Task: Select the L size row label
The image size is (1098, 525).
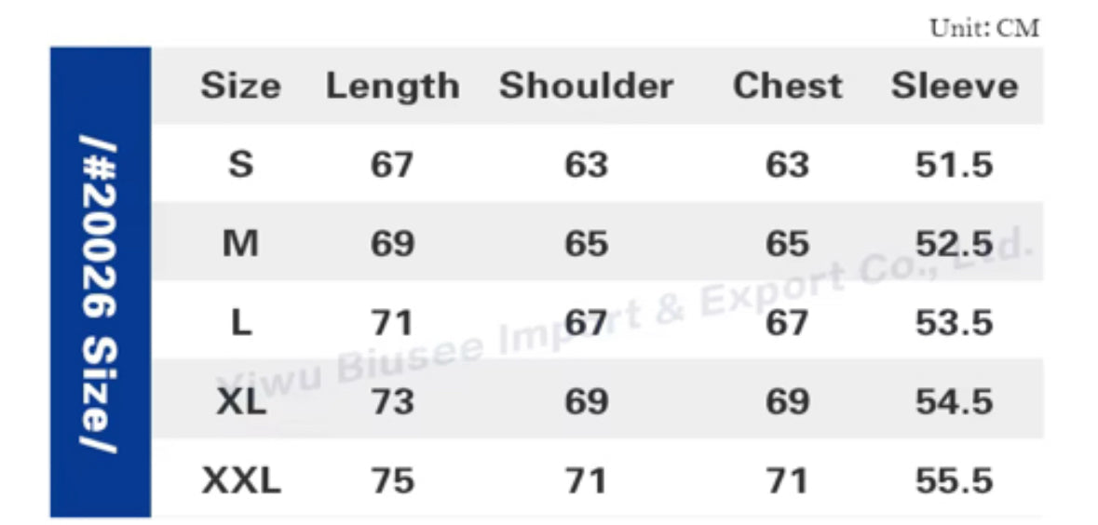Action: (x=240, y=324)
